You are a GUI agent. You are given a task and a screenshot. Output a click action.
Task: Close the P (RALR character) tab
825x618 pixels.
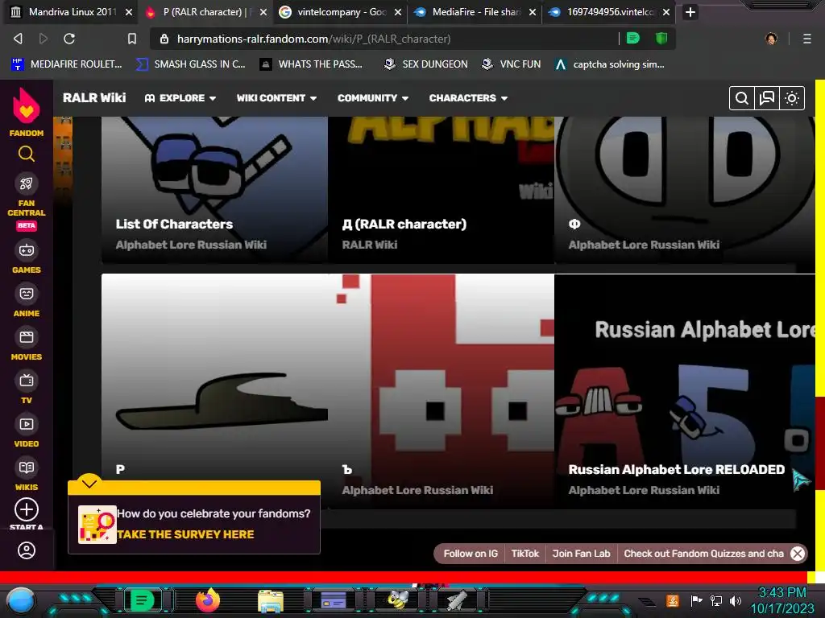(x=263, y=12)
